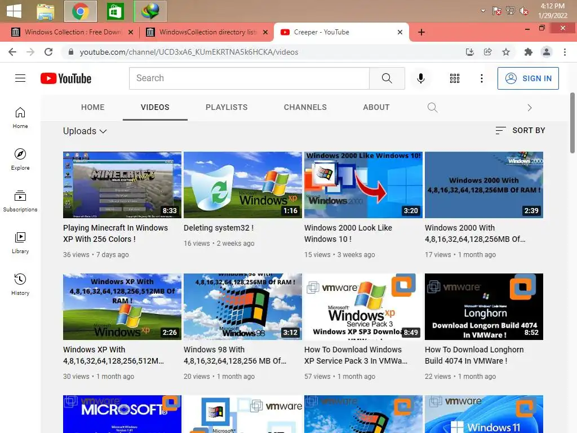Image resolution: width=577 pixels, height=433 pixels.
Task: Open the Home sidebar item
Action: [x=20, y=118]
